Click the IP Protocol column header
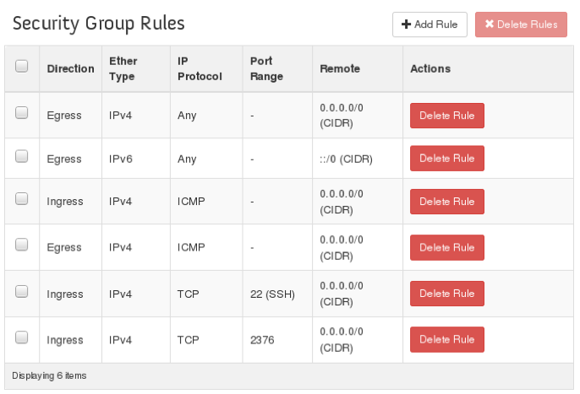Image resolution: width=580 pixels, height=394 pixels. [x=200, y=68]
